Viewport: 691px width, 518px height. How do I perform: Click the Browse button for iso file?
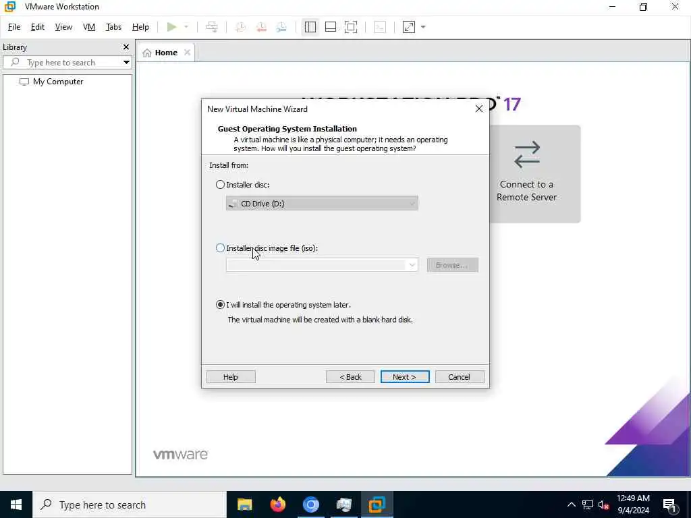(452, 265)
